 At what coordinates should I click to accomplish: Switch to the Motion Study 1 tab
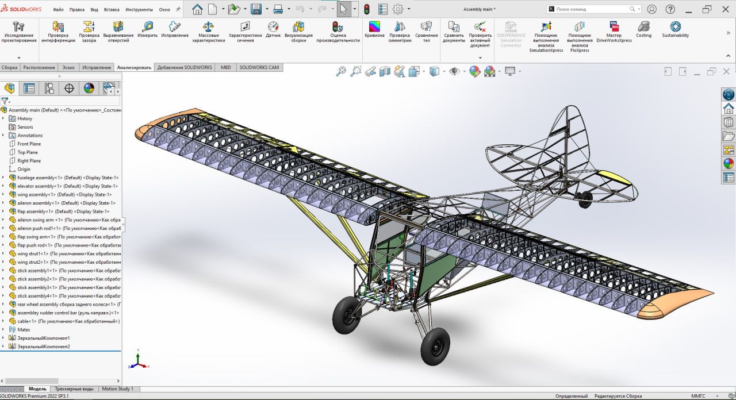[x=117, y=389]
